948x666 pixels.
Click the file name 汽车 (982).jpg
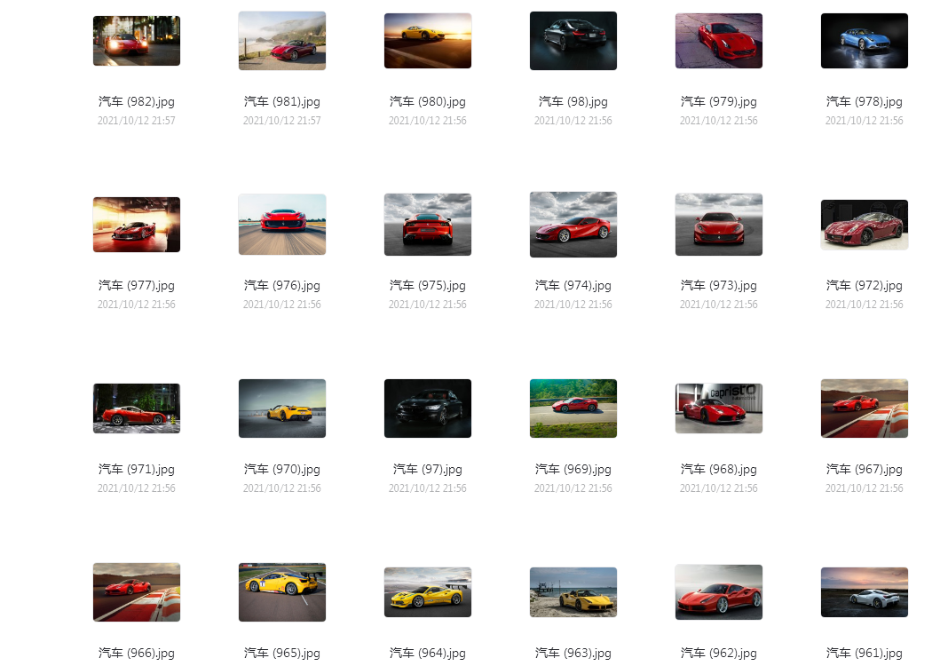coord(137,101)
